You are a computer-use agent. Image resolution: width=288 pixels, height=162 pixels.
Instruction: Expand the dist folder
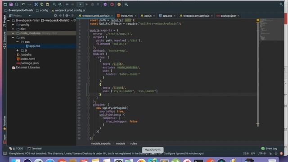point(13,29)
